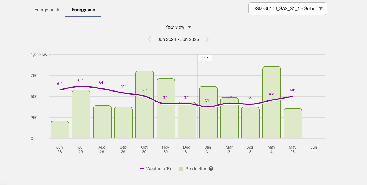Click the Production help question mark icon
Viewport: 367px width, 185px height.
pyautogui.click(x=210, y=169)
